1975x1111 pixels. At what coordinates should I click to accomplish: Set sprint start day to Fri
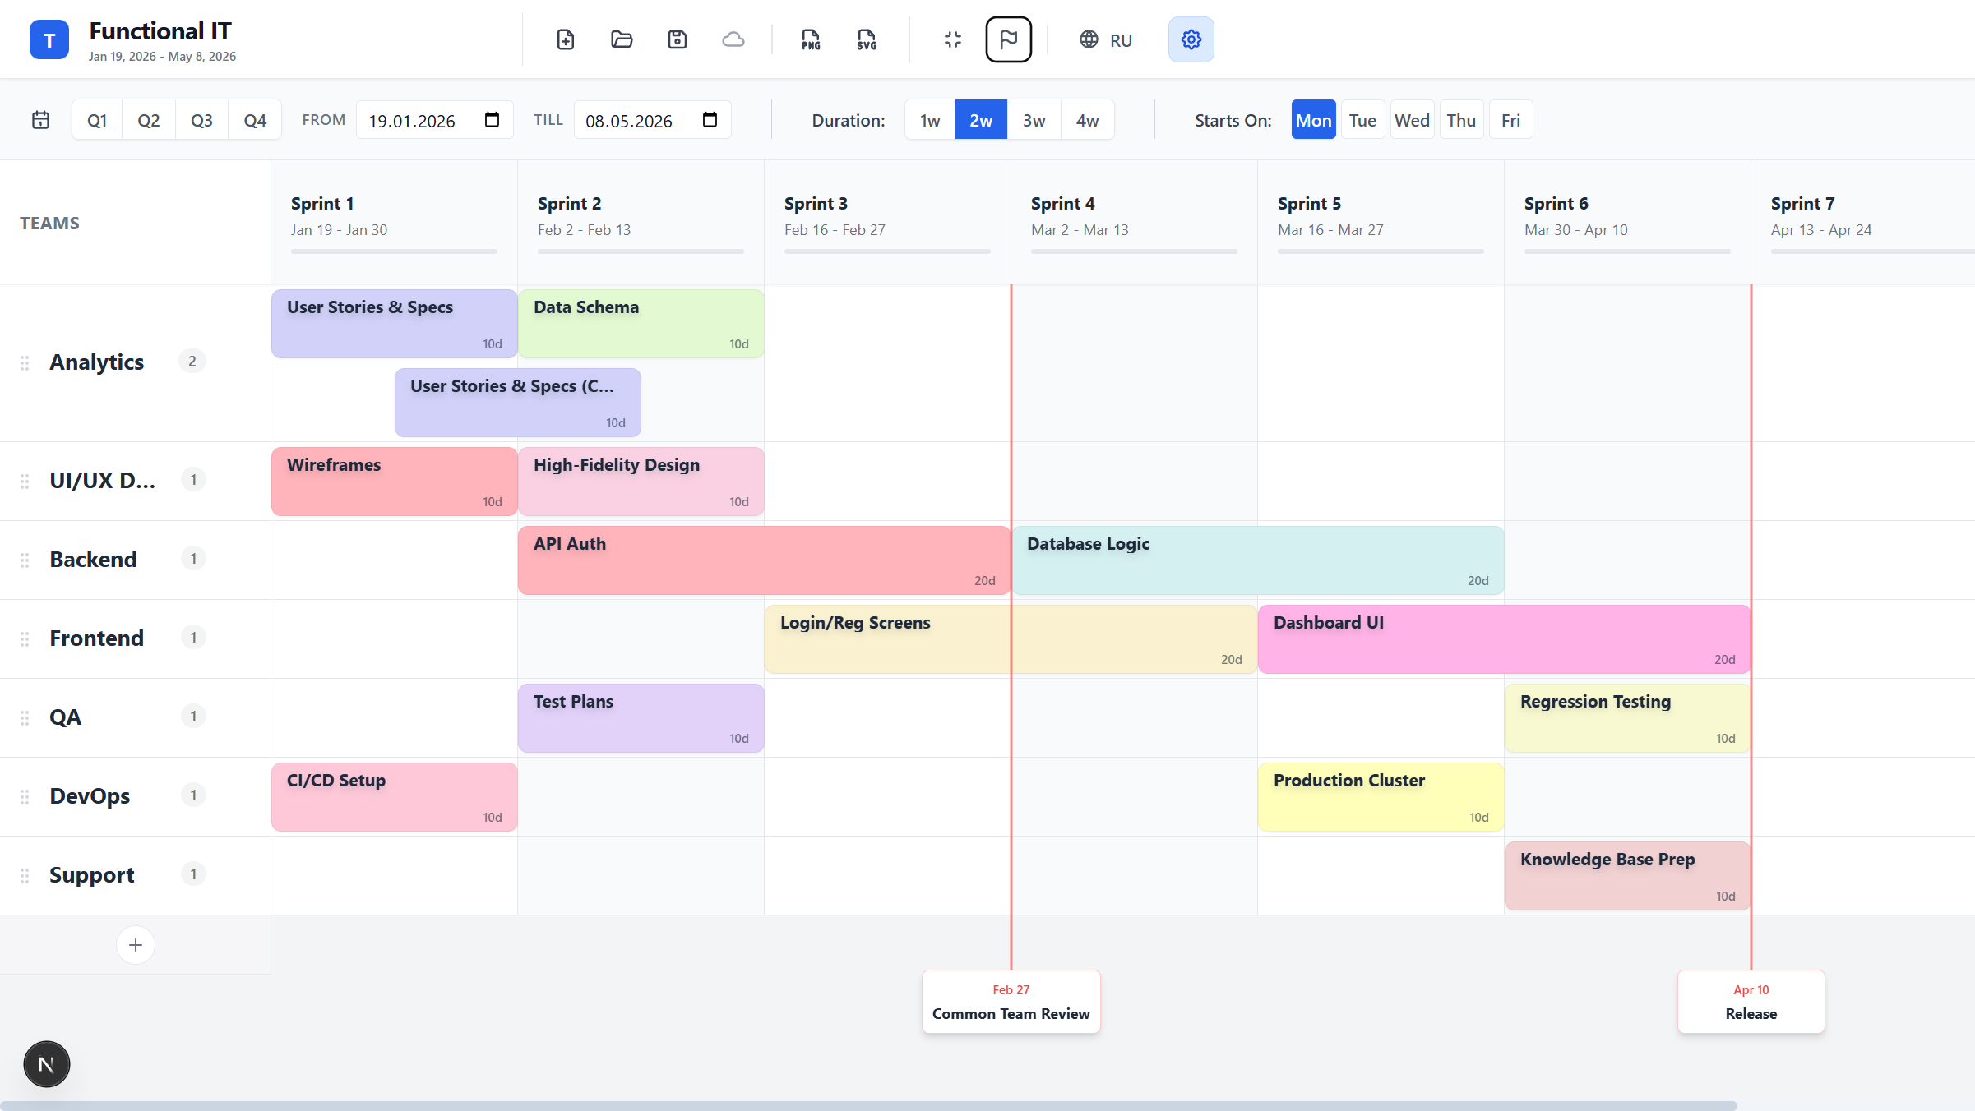(x=1510, y=120)
